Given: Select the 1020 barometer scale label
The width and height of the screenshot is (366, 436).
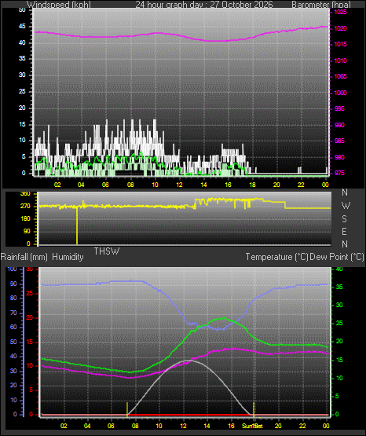Looking at the screenshot, I should (x=340, y=28).
